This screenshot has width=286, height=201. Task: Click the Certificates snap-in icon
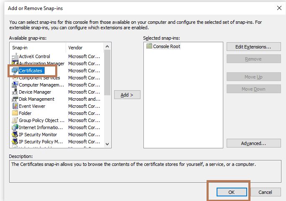[15, 71]
